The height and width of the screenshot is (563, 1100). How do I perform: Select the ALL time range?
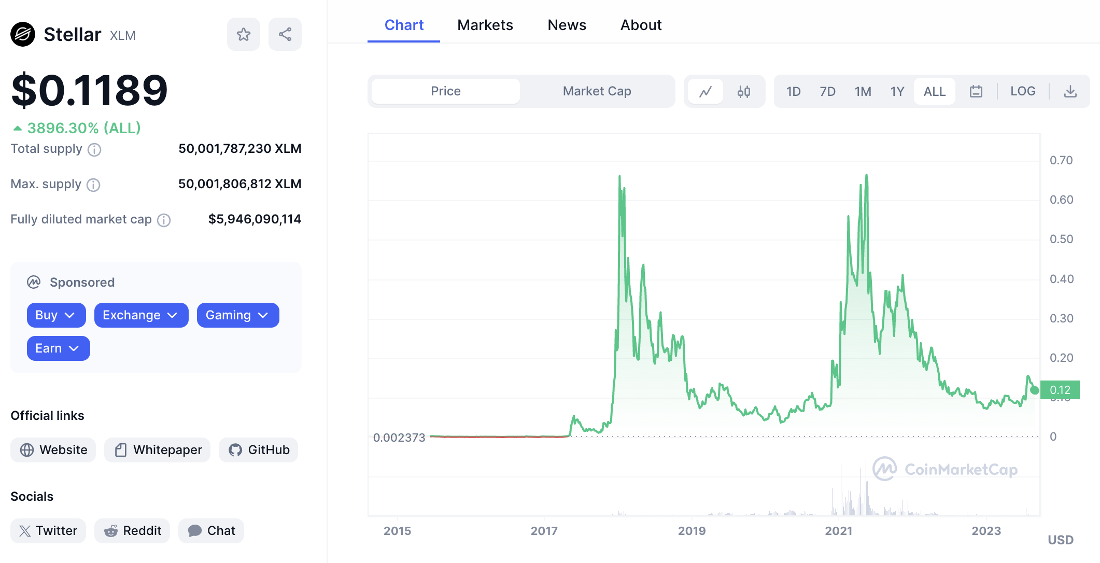tap(935, 92)
